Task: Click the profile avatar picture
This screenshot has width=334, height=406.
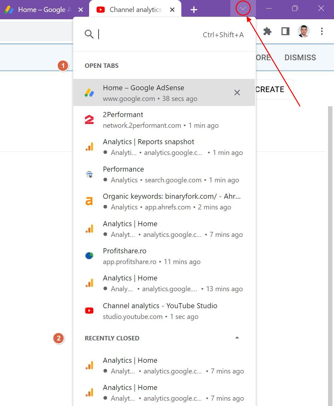Action: [303, 31]
